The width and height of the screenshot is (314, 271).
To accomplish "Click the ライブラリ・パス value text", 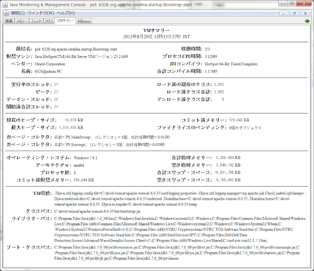I will (x=180, y=229).
